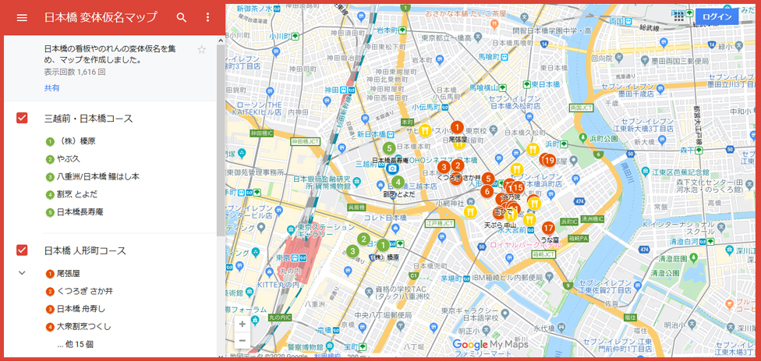761x362 pixels.
Task: Star this map with the star icon
Action: pyautogui.click(x=202, y=49)
